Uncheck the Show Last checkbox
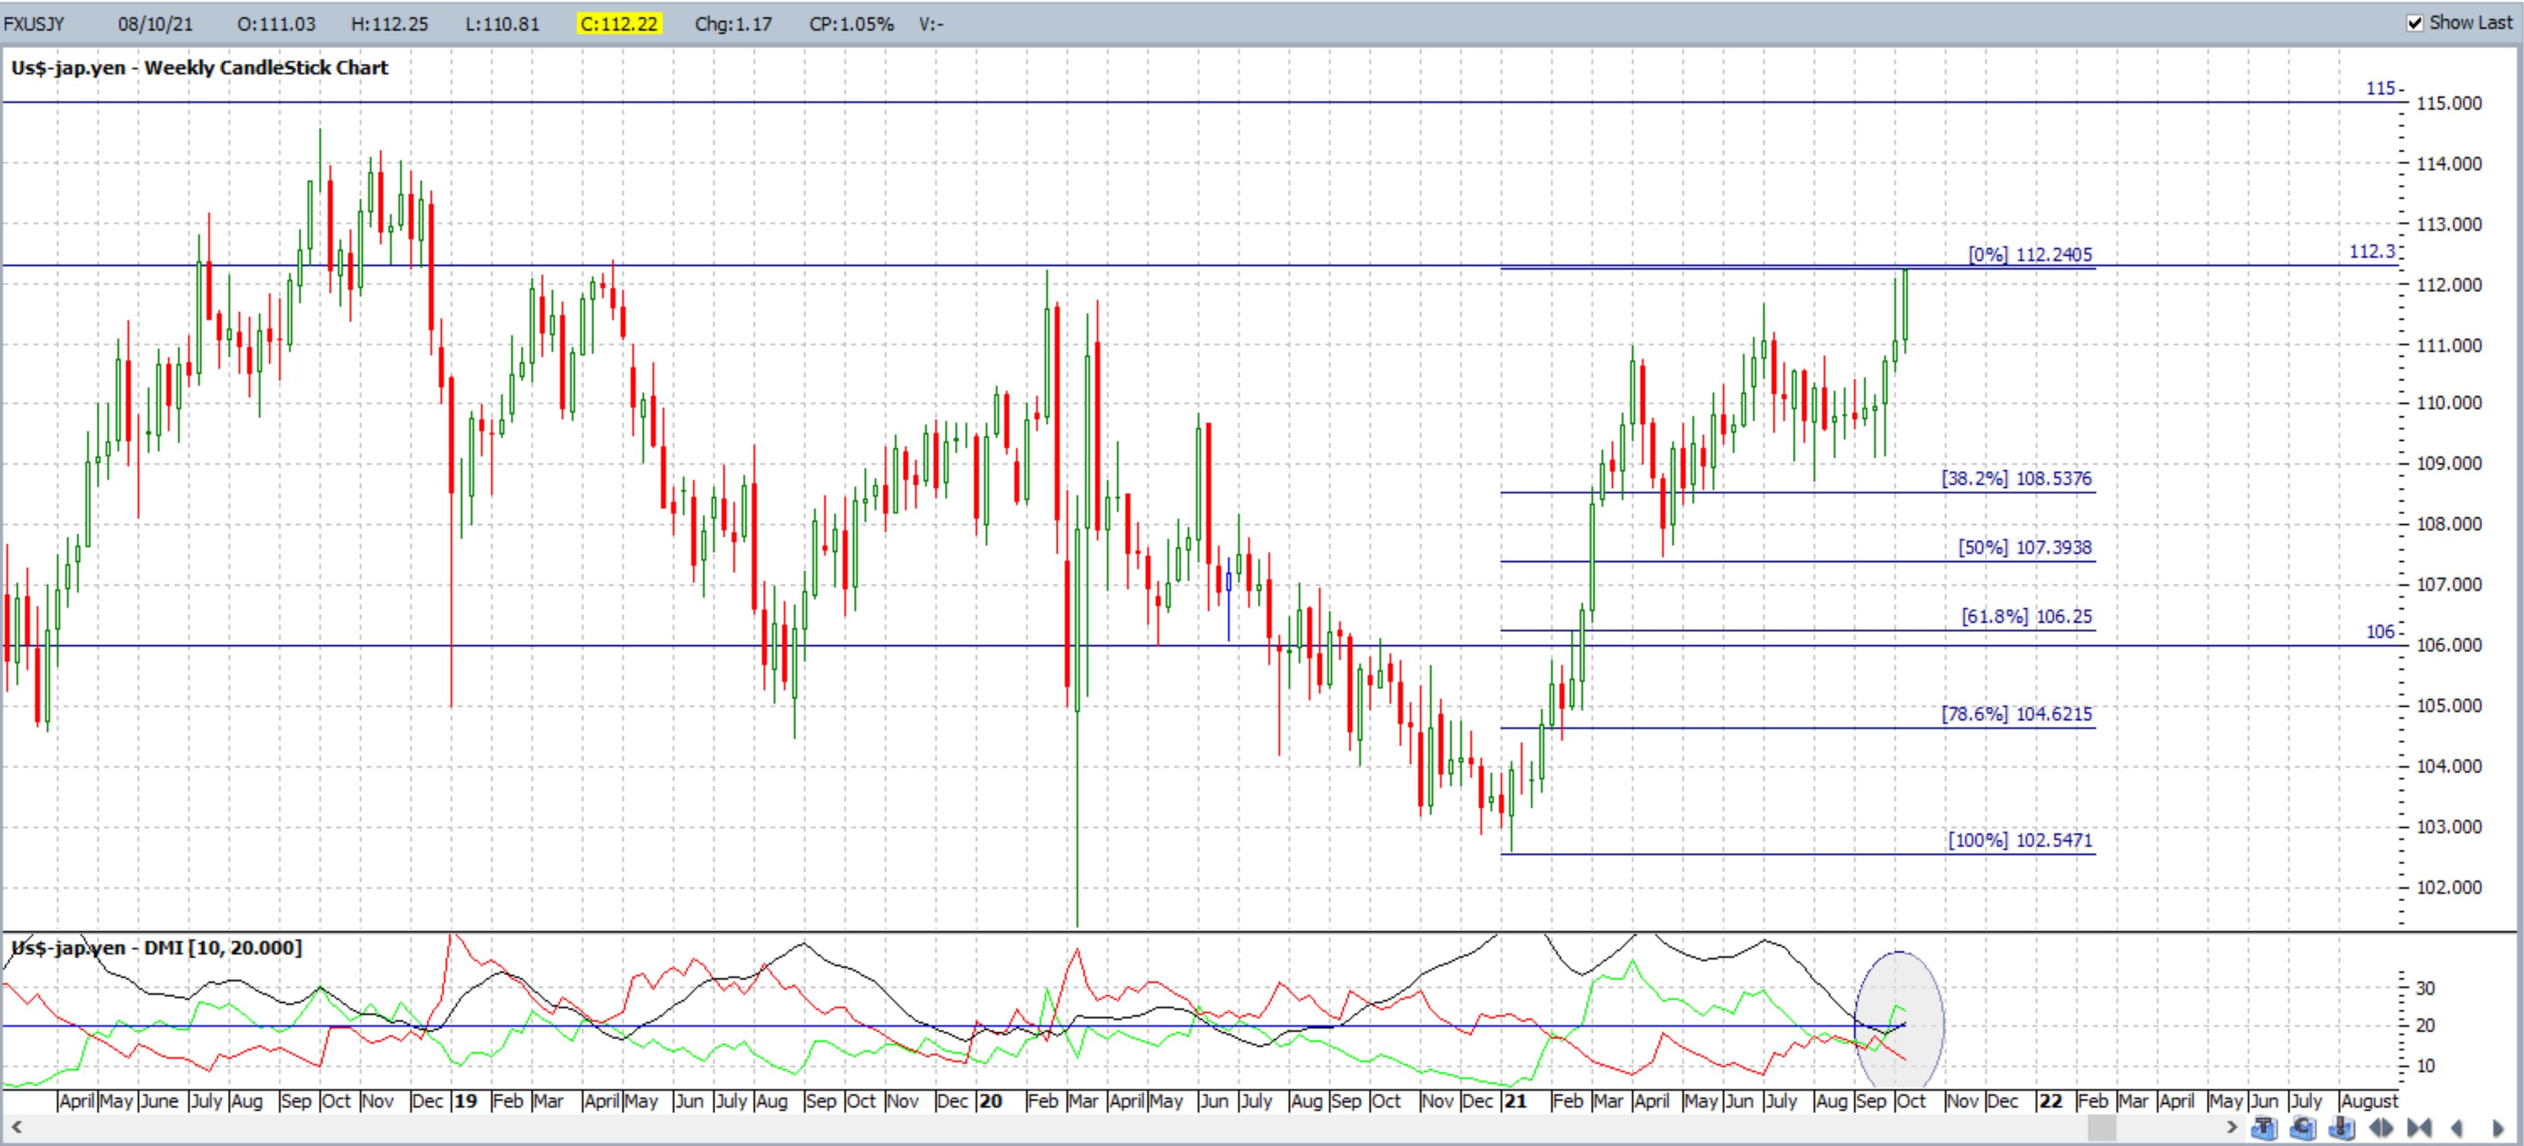The width and height of the screenshot is (2524, 1146). pyautogui.click(x=2415, y=22)
